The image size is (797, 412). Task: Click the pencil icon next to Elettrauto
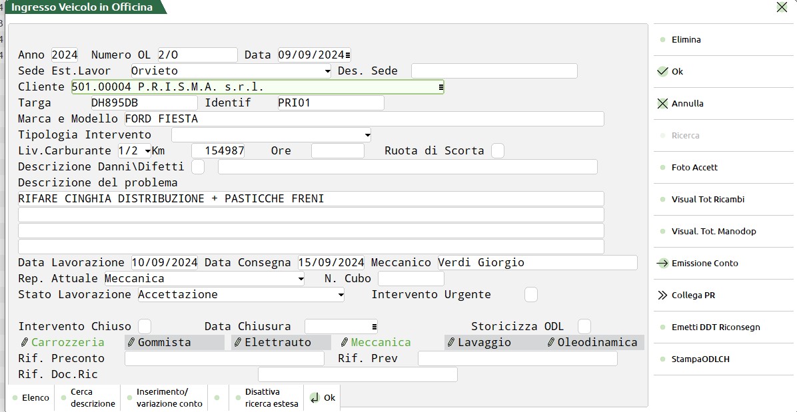(238, 342)
